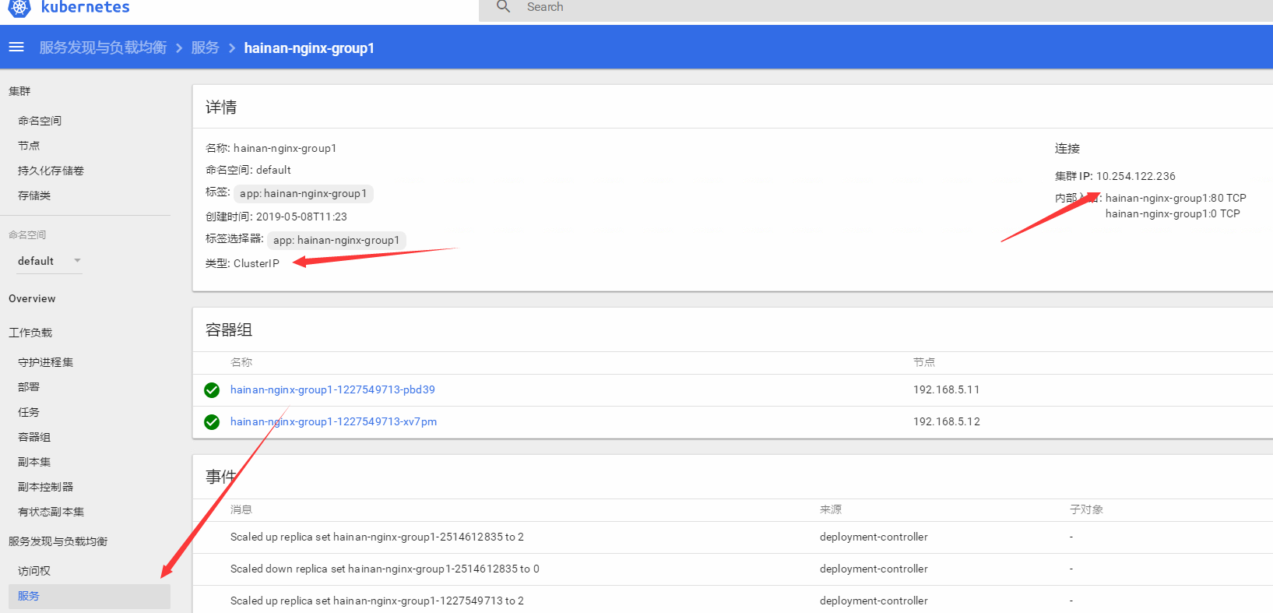Screen dimensions: 1273x613
Task: Open 持久化存储卷 in sidebar
Action: 51,171
